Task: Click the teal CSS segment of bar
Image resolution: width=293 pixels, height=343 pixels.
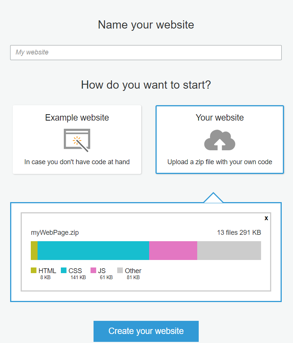Action: (x=94, y=251)
